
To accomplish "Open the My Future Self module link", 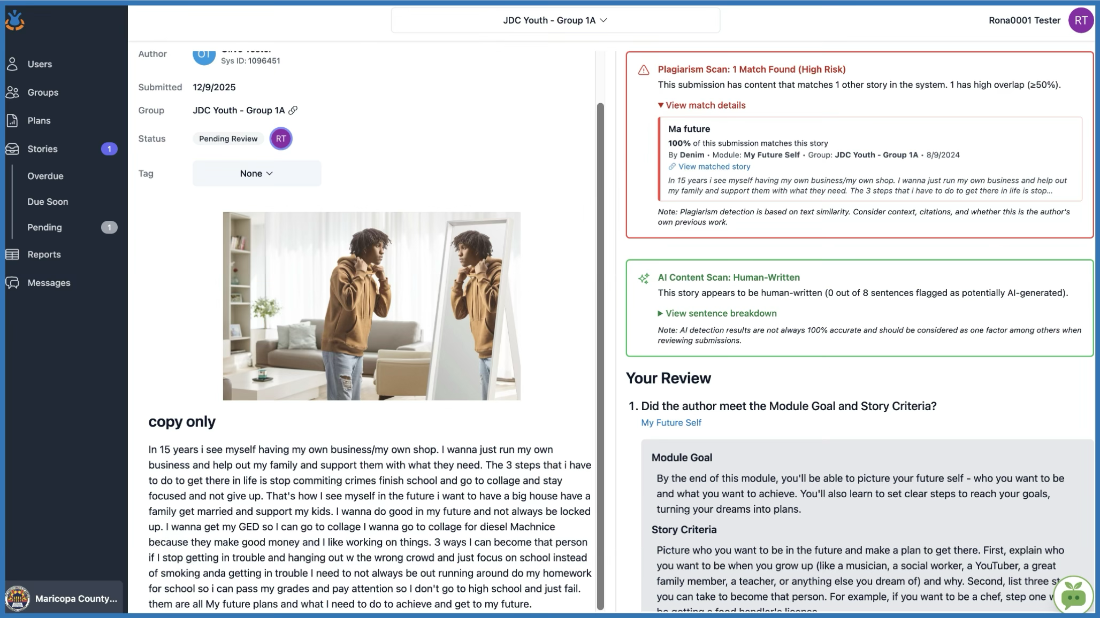I will [x=671, y=422].
